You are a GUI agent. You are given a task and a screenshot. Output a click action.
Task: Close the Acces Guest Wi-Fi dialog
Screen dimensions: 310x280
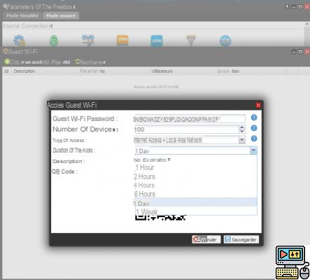[x=258, y=105]
